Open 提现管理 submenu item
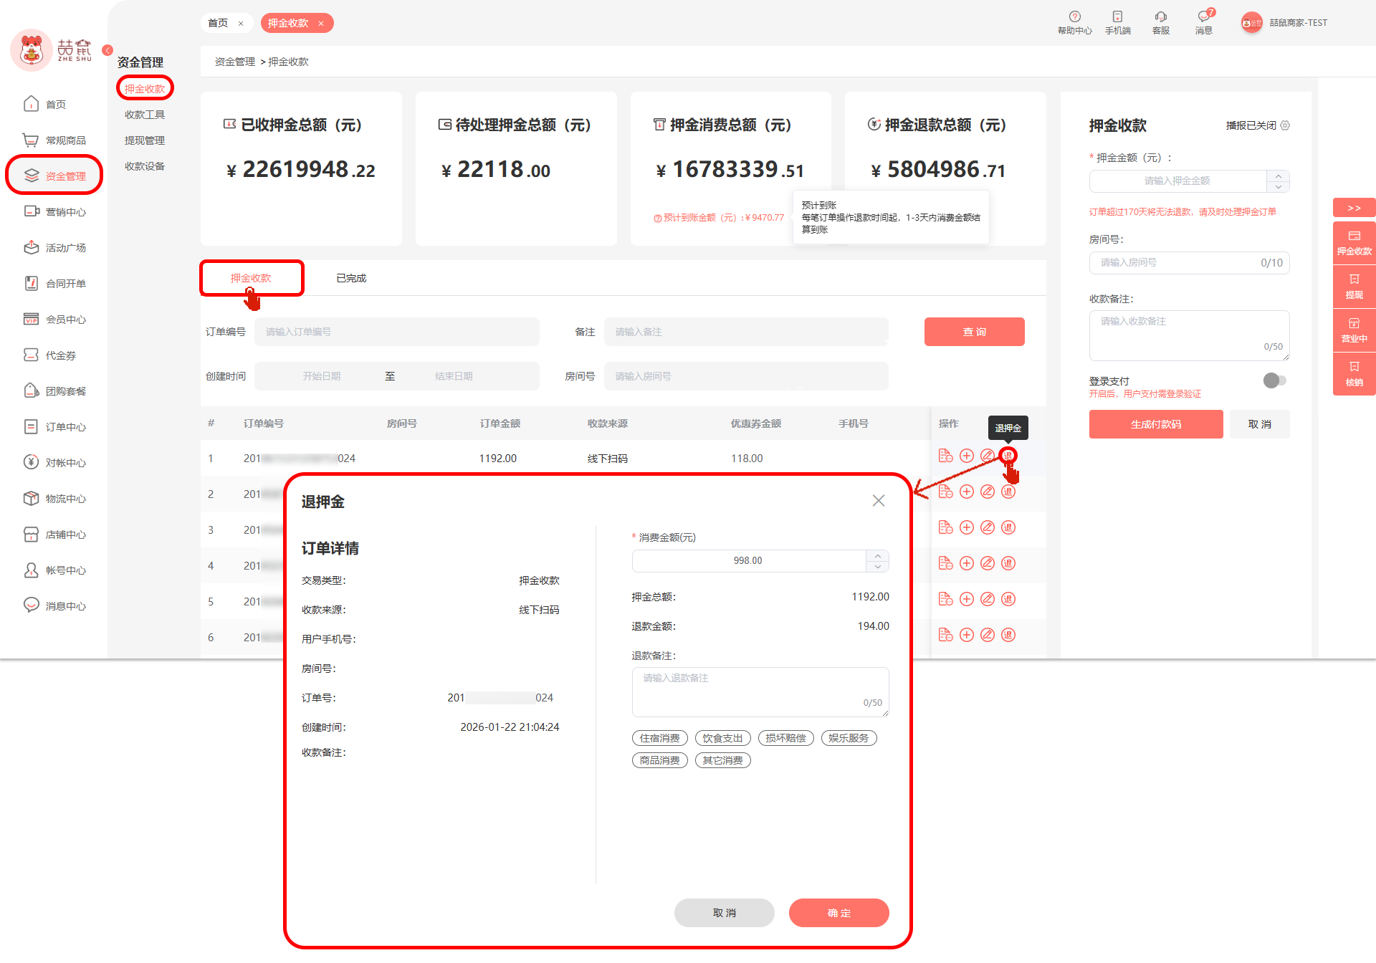 click(145, 140)
